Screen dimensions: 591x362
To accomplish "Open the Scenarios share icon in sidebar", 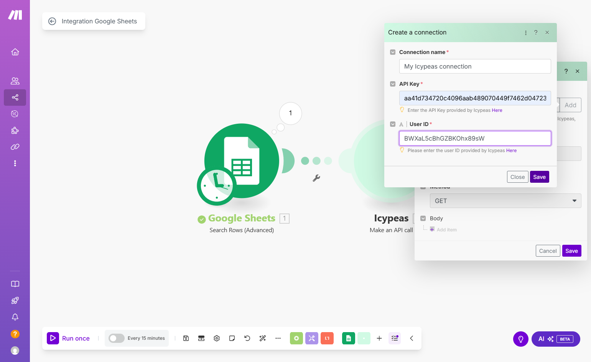I will [x=15, y=97].
